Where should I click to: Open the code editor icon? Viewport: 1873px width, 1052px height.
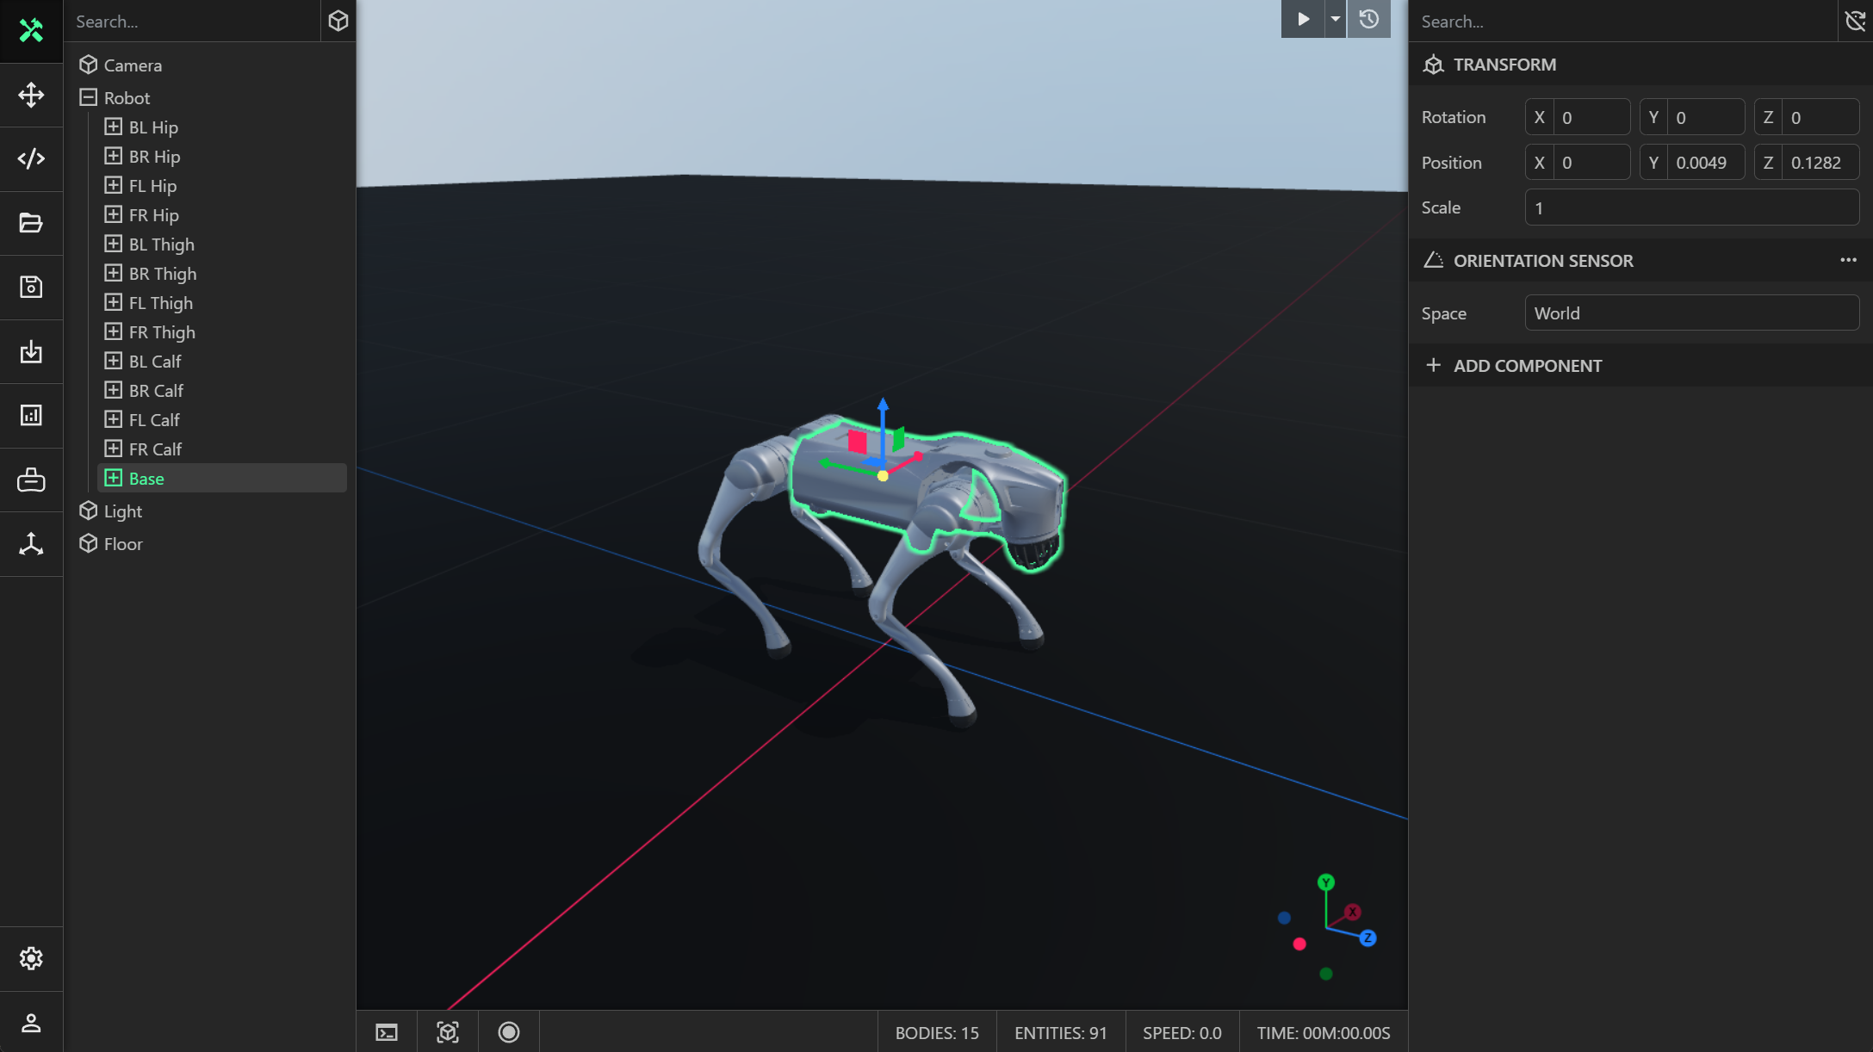coord(31,158)
